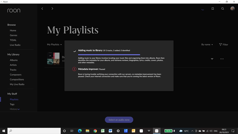Screen dimensions: 238x134
Task: Open Genres in sidebar
Action: [x=13, y=35]
